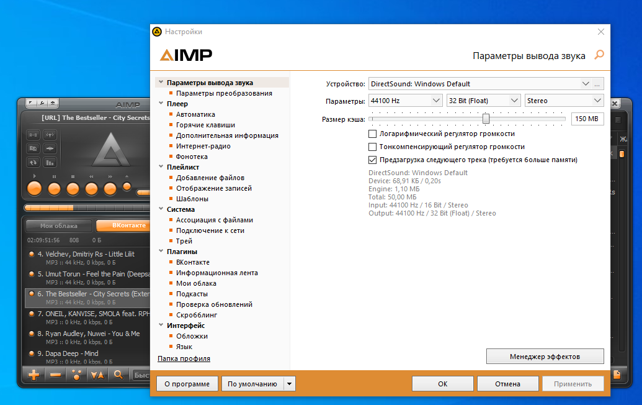Click the third icon in player header toolbar
642x405 pixels.
coord(52,103)
